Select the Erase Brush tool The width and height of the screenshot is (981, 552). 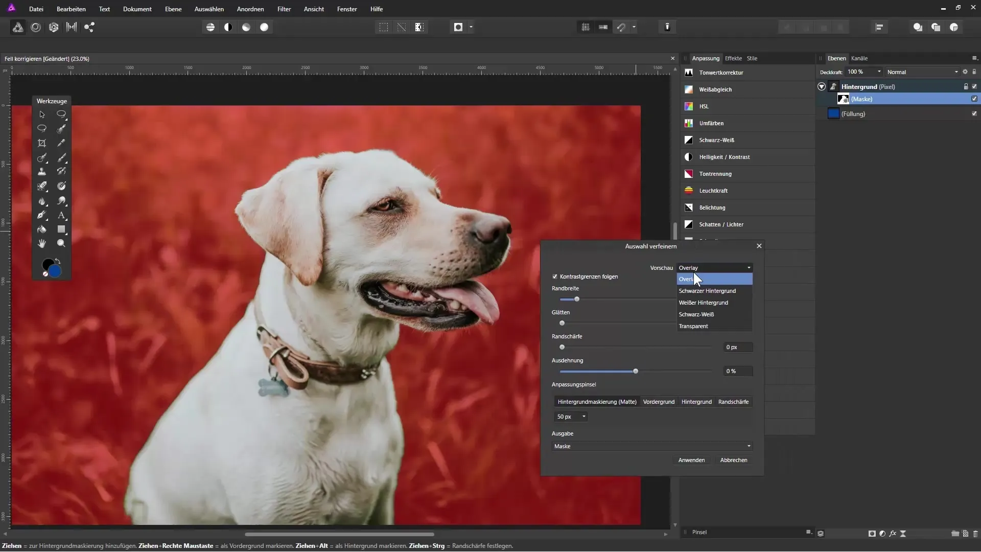[42, 186]
